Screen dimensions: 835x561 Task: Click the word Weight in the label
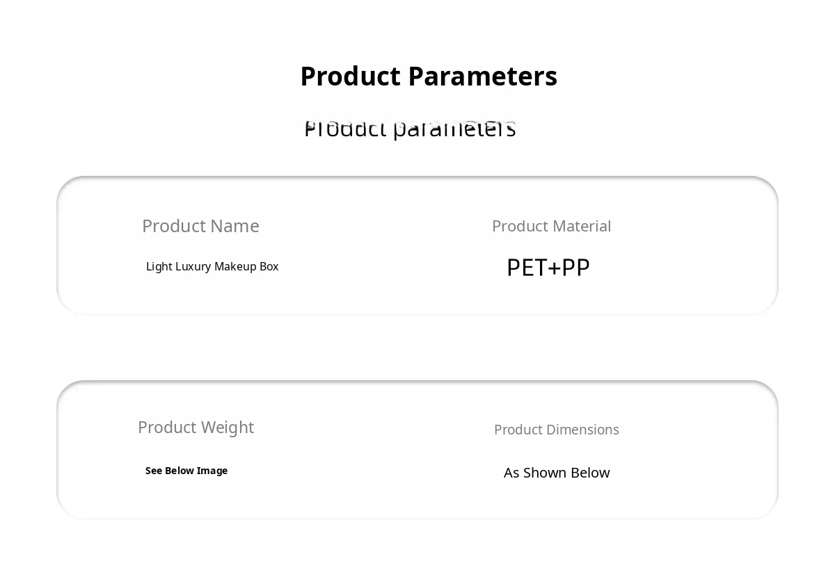[x=225, y=427]
